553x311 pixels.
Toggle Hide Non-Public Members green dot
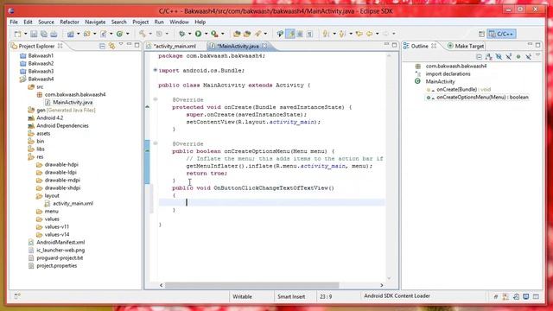pos(518,56)
